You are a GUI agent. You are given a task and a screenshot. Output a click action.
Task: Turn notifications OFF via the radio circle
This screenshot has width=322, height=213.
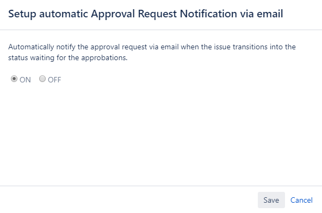(42, 79)
